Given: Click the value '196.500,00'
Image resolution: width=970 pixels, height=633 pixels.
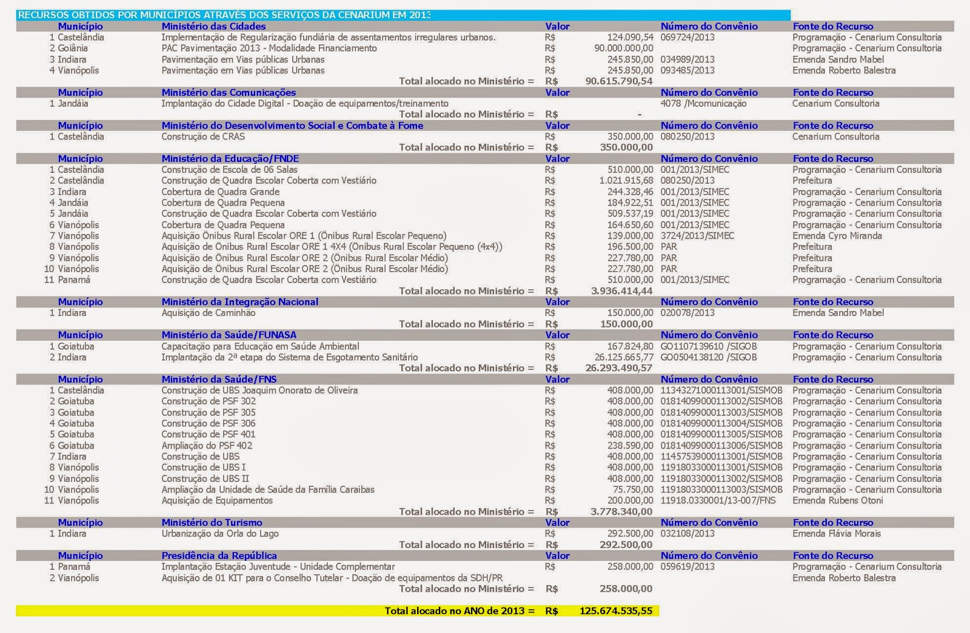Looking at the screenshot, I should click(x=630, y=247).
